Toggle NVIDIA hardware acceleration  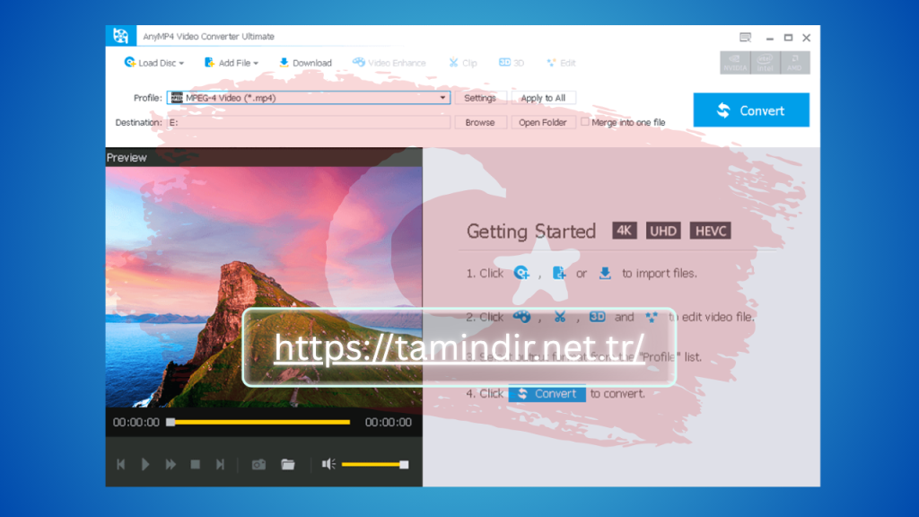coord(735,63)
